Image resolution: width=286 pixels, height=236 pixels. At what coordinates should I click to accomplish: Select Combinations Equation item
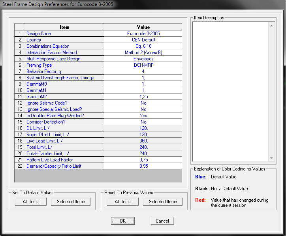point(64,46)
